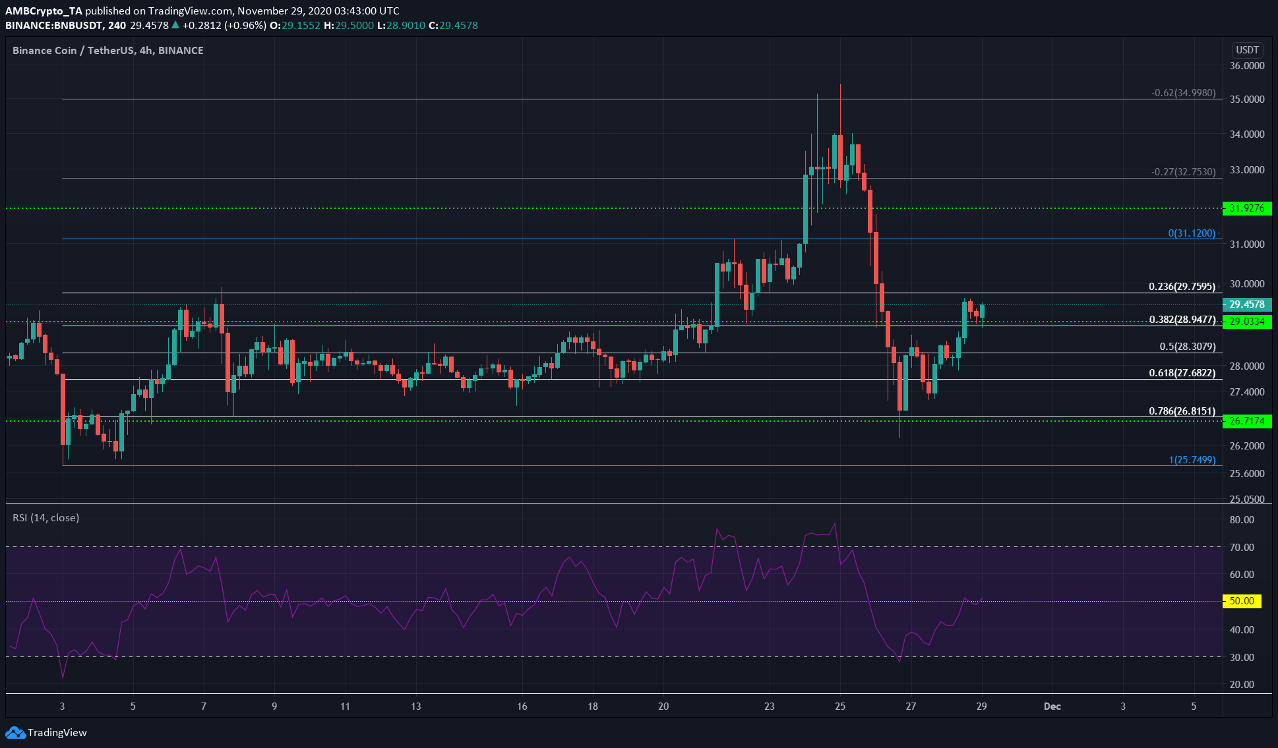Click the 30.0000 price axis value
The height and width of the screenshot is (748, 1278).
click(1247, 284)
